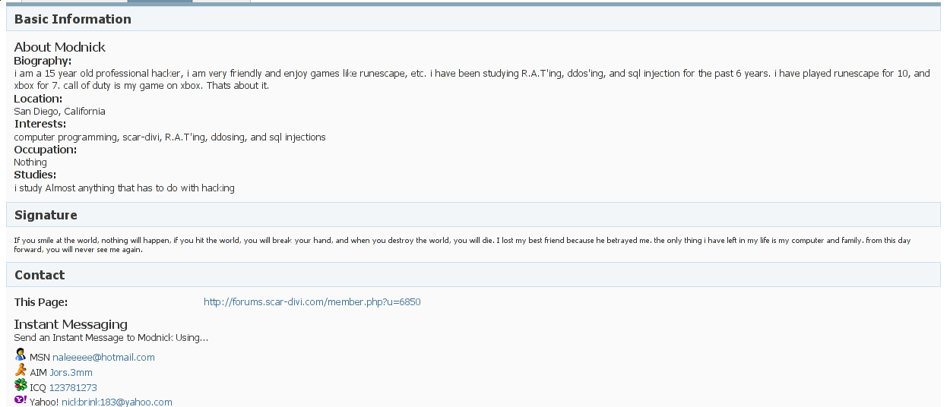Click the Signature section header

coord(473,215)
